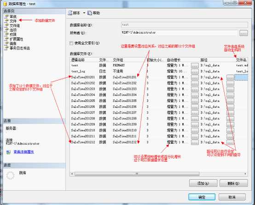This screenshot has height=205, width=255.
Task: Browse the path for SaleTime201202 row
Action: point(230,83)
